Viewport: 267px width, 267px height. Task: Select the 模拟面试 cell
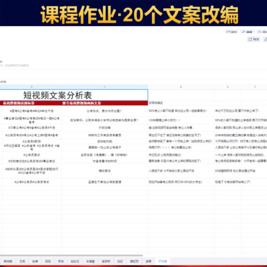click(x=104, y=170)
